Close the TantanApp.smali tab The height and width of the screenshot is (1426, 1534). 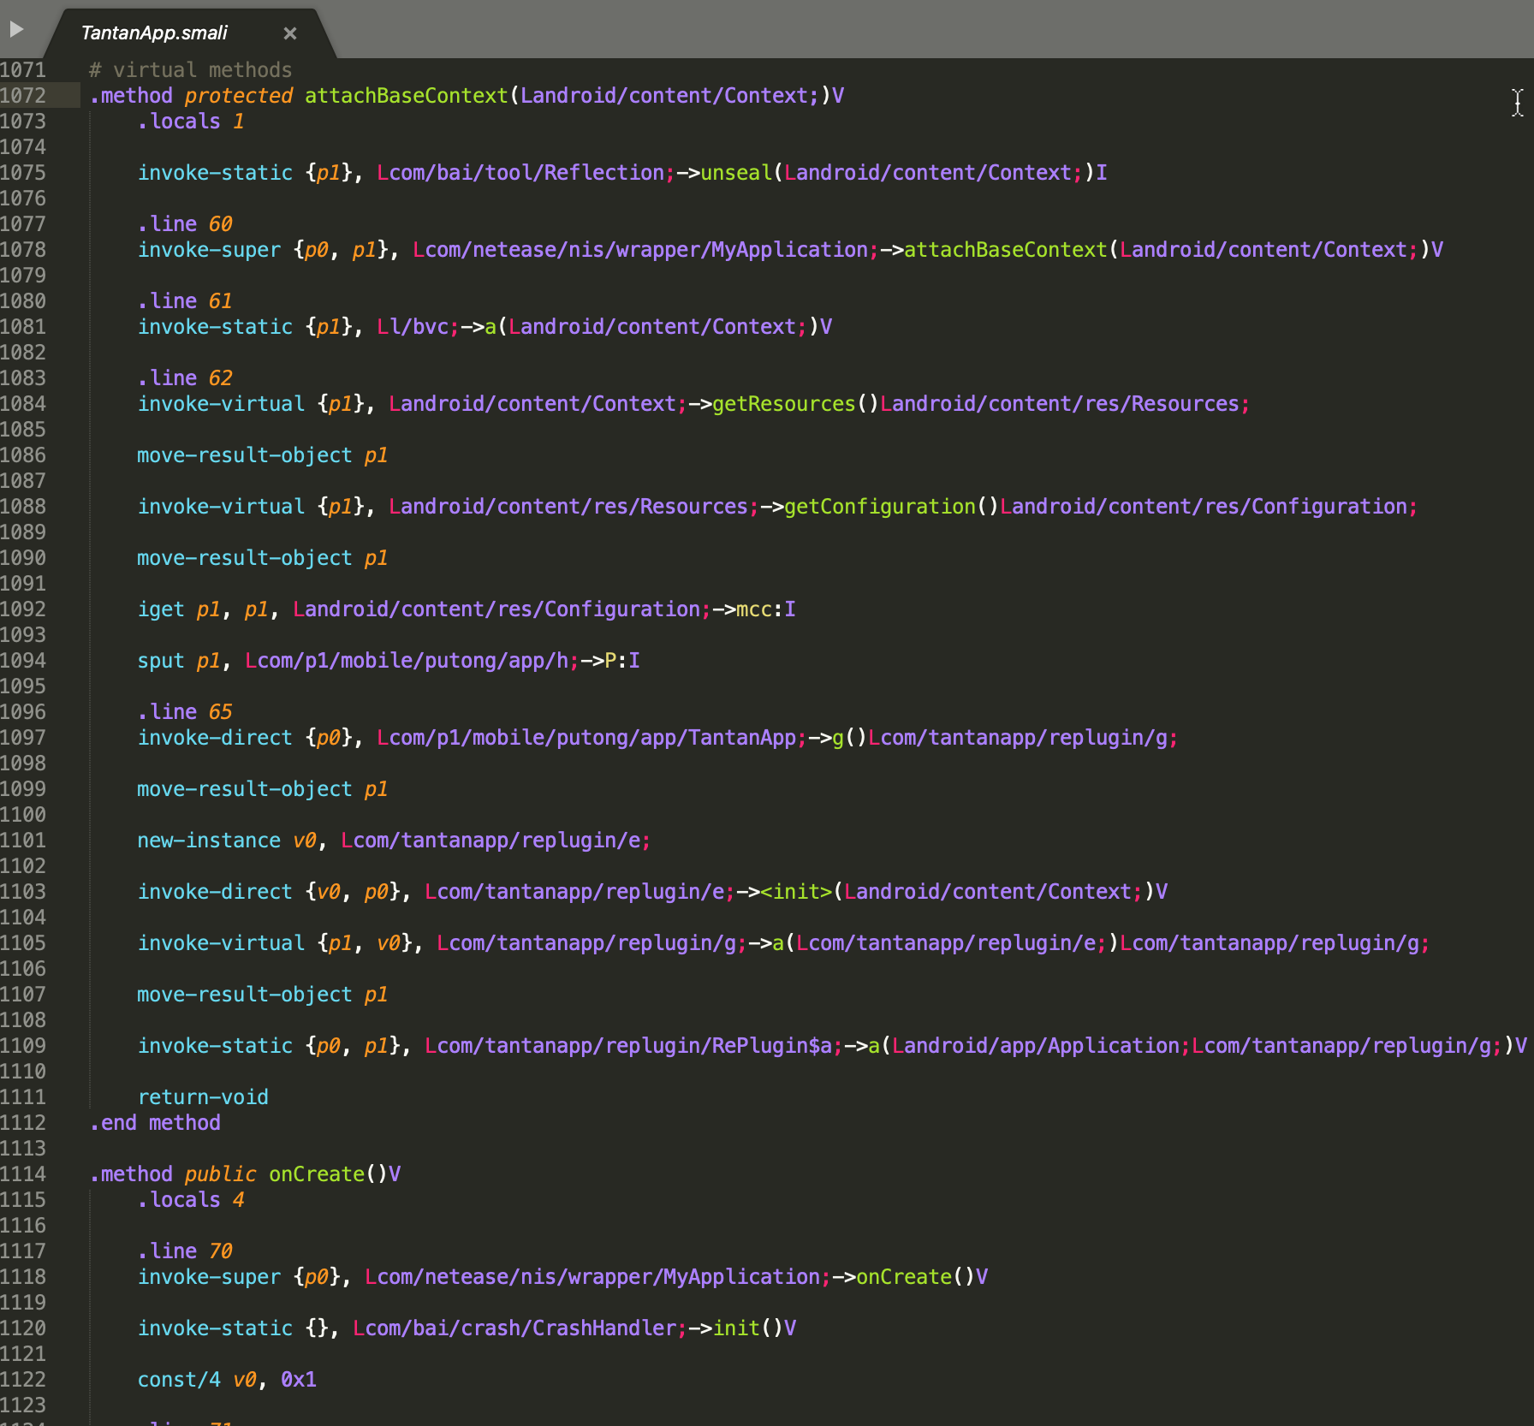pyautogui.click(x=290, y=33)
